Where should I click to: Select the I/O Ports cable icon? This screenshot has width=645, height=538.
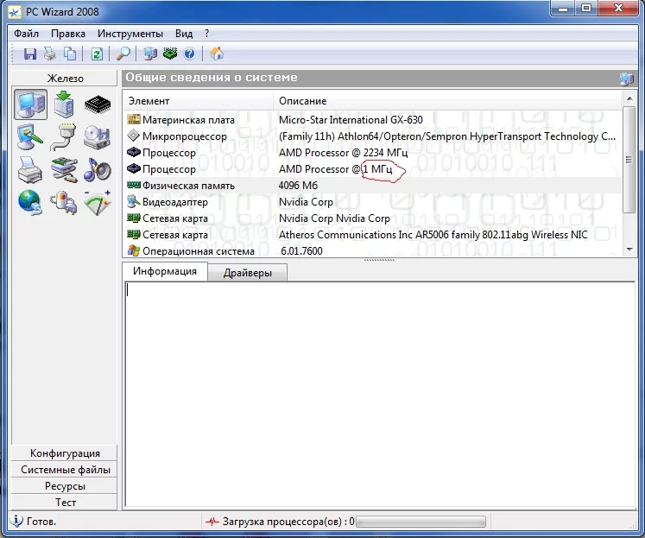pyautogui.click(x=64, y=137)
